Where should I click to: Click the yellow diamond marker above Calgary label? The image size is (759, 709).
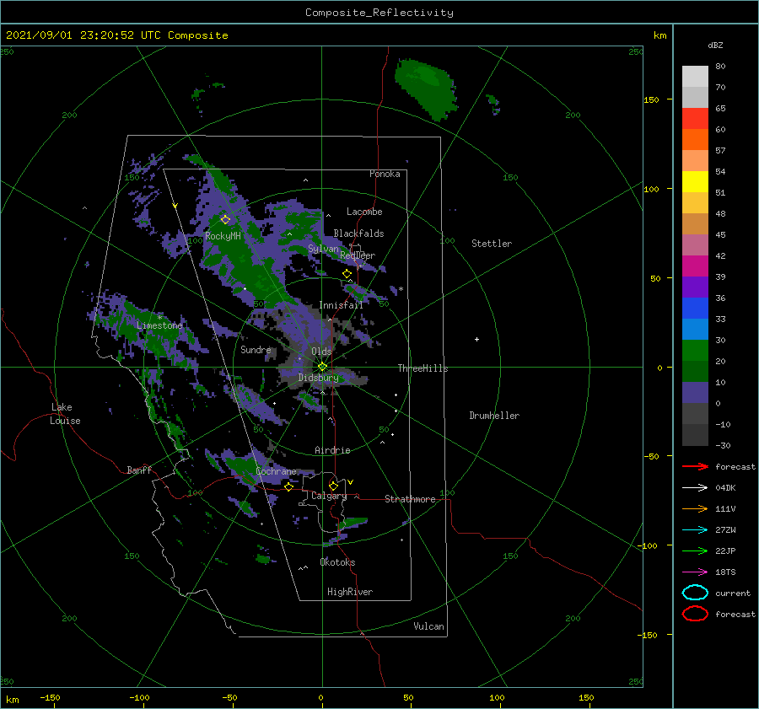[x=333, y=486]
